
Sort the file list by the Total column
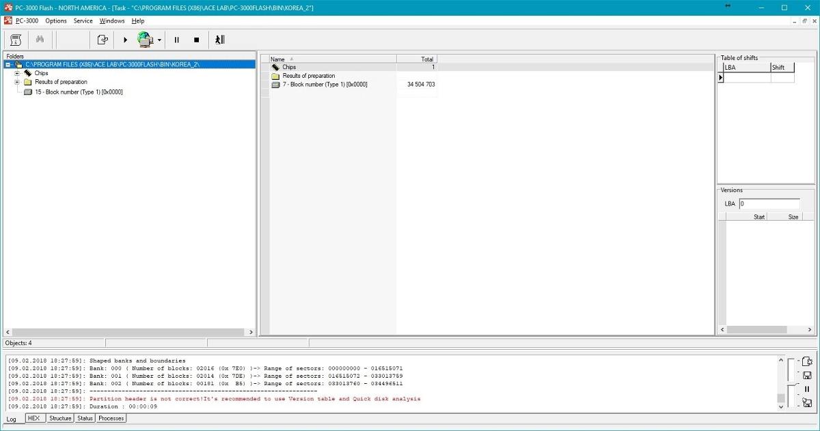click(417, 59)
